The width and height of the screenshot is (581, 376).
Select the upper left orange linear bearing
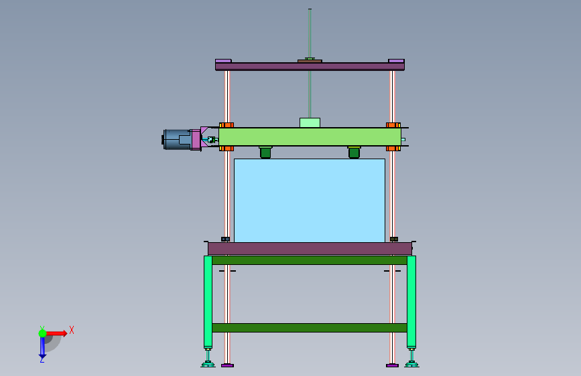click(227, 125)
